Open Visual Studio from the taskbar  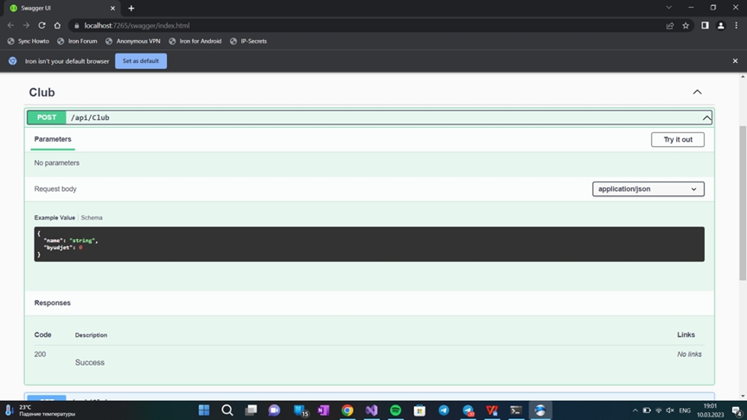coord(371,410)
